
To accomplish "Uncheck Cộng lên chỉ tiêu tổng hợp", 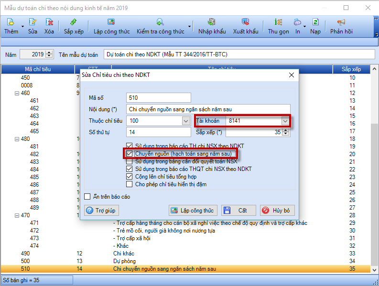I will point(129,177).
